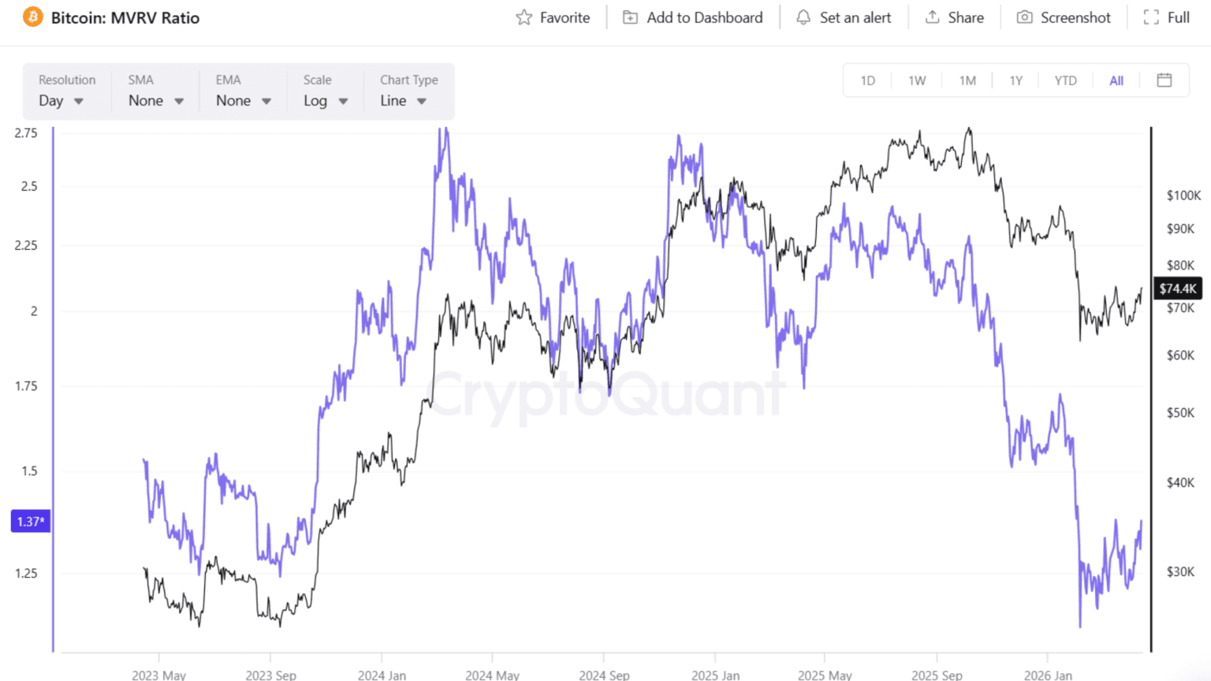Click the Set an alert button
Image resolution: width=1211 pixels, height=681 pixels.
point(844,17)
